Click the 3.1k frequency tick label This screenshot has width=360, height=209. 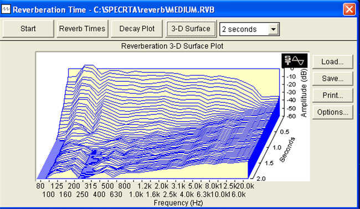tap(178, 186)
